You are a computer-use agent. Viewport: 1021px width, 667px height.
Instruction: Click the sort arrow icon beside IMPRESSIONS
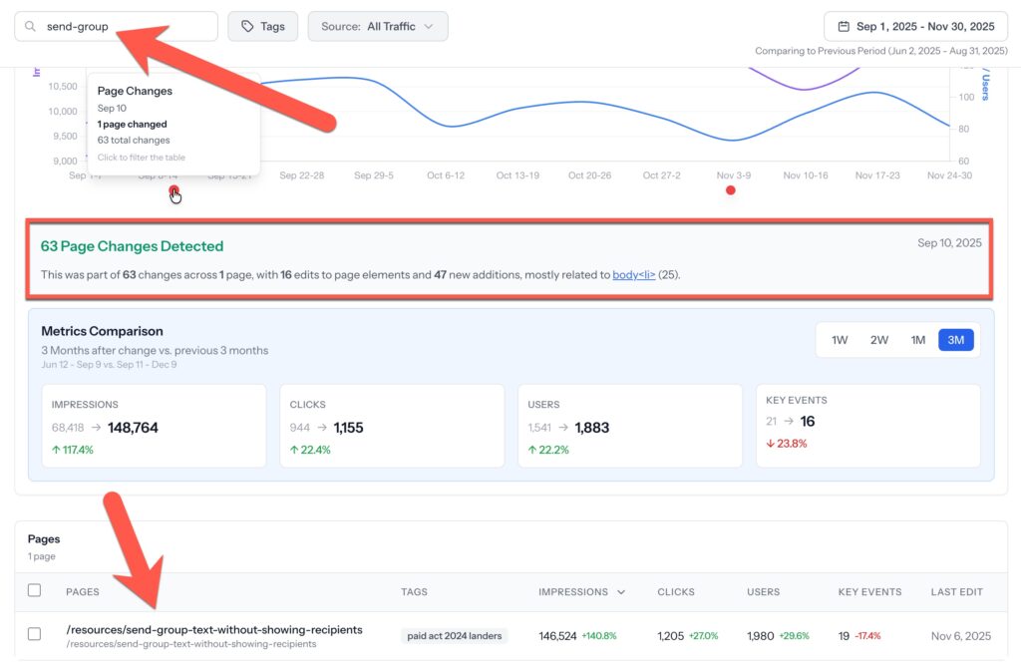pyautogui.click(x=623, y=591)
